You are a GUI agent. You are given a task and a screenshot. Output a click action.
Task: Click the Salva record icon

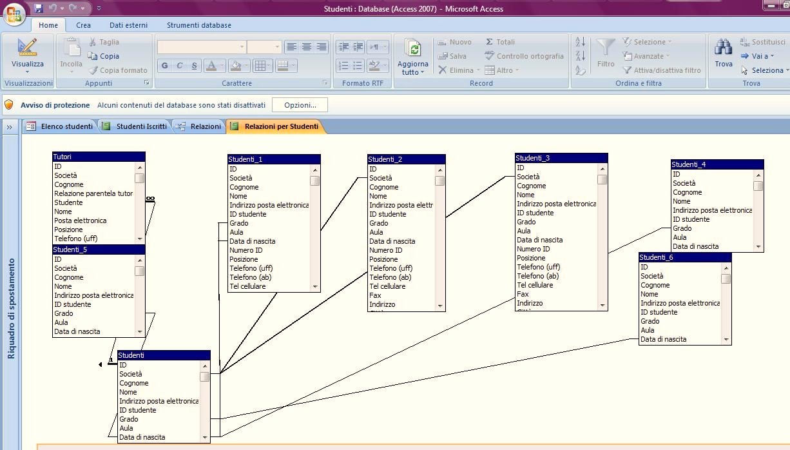coord(445,56)
